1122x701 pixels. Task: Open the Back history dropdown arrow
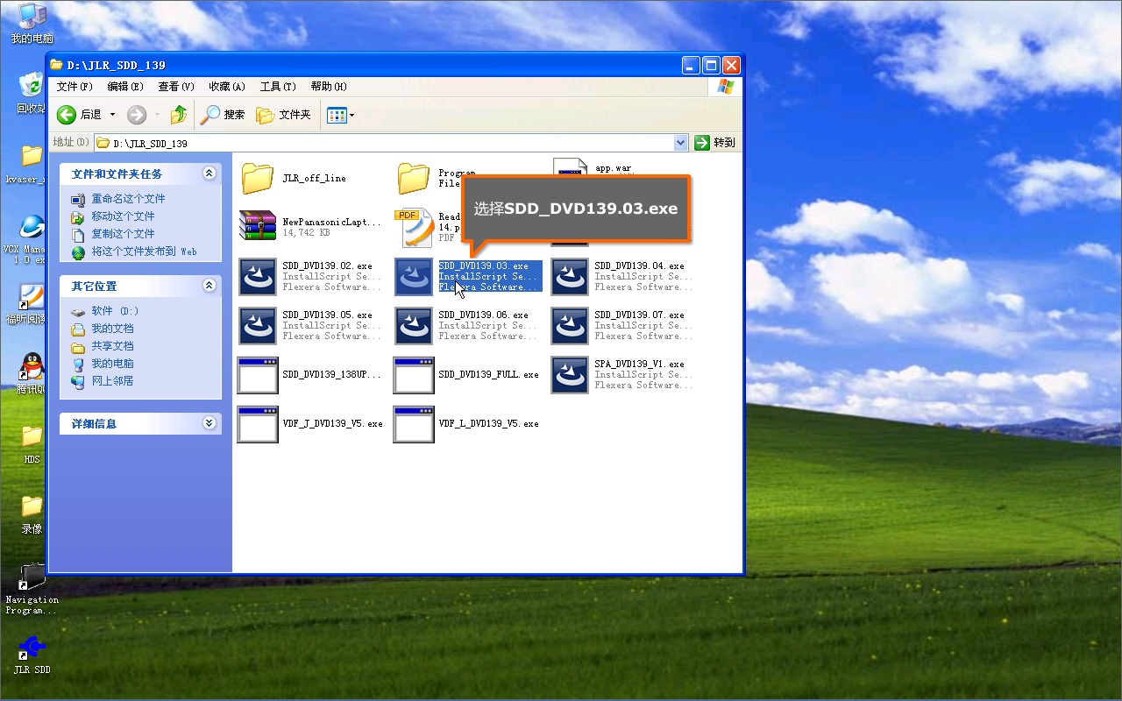click(x=112, y=115)
